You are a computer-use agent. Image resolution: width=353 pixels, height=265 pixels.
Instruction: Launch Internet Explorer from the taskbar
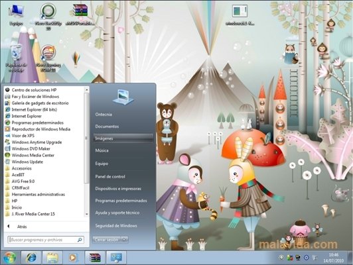point(31,258)
